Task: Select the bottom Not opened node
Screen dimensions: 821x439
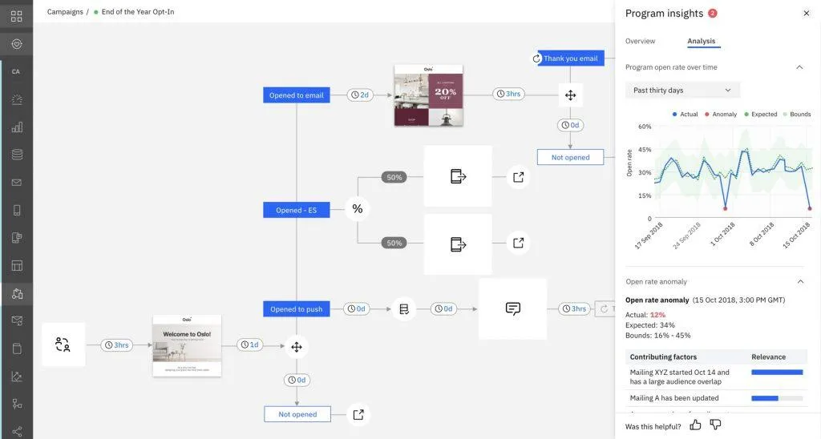Action: (x=297, y=414)
